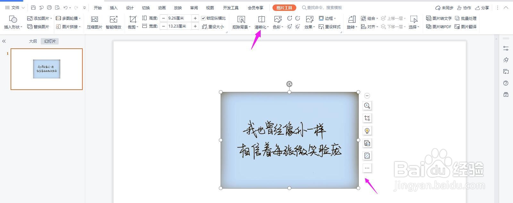Decrease width with the minus button
This screenshot has height=203, width=513.
click(164, 26)
